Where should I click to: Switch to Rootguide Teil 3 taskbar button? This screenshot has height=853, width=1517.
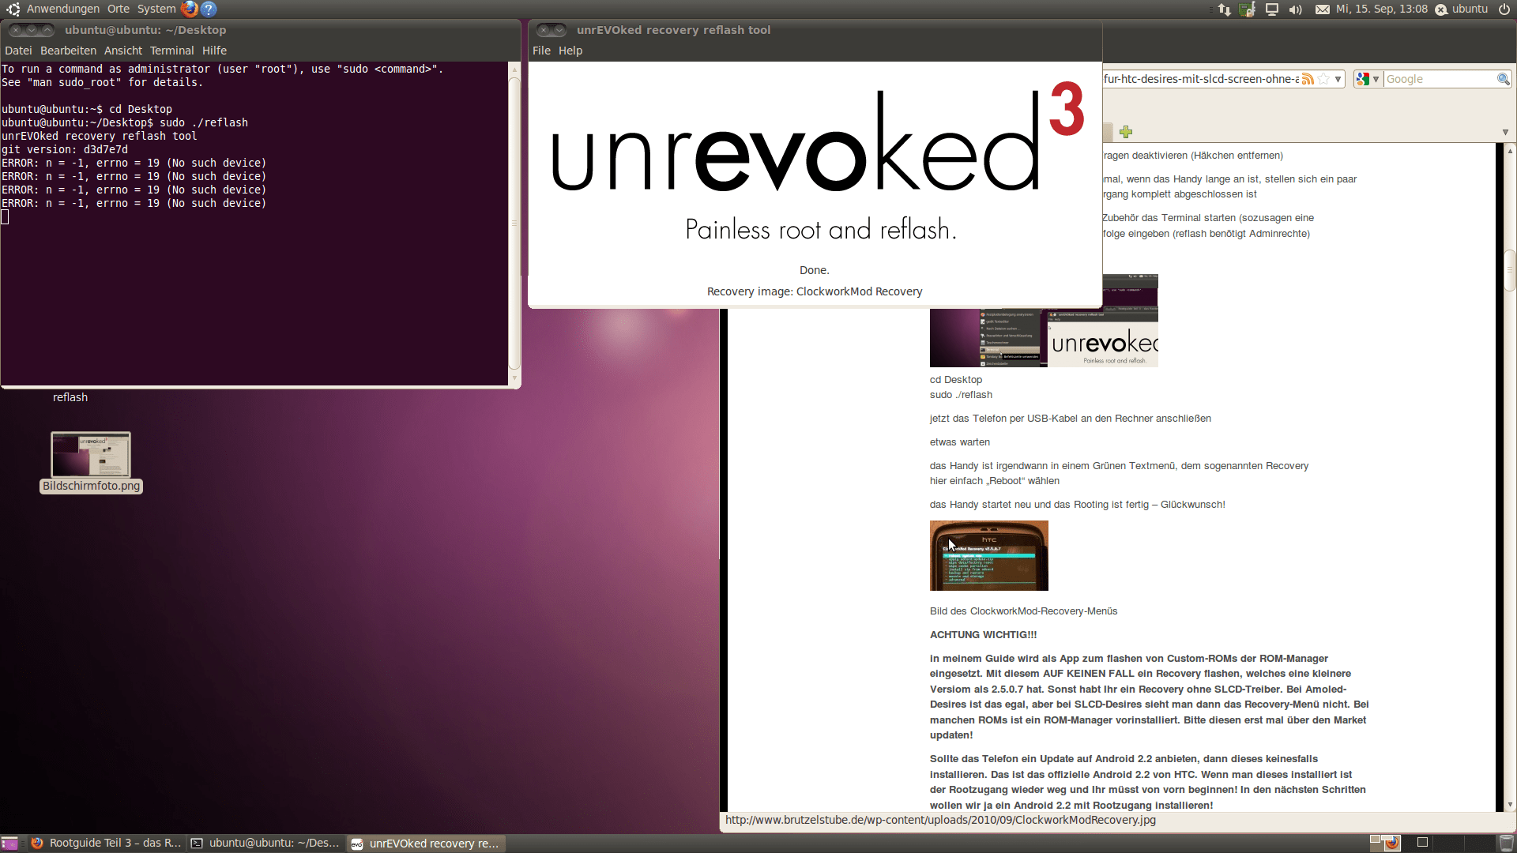[106, 843]
